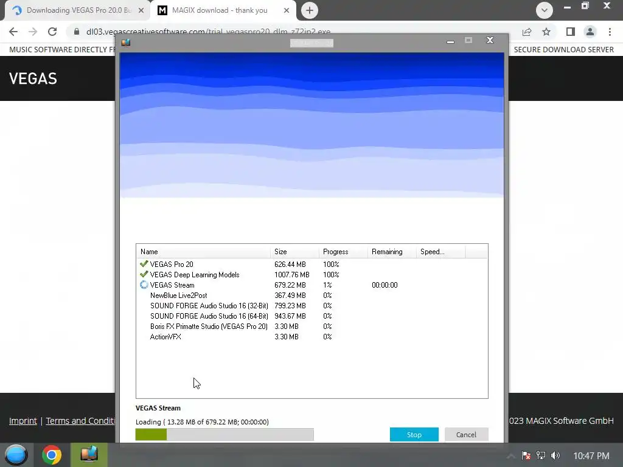Click loading spinner beside VEGAS Stream
Screen dimensions: 623x467
144,285
